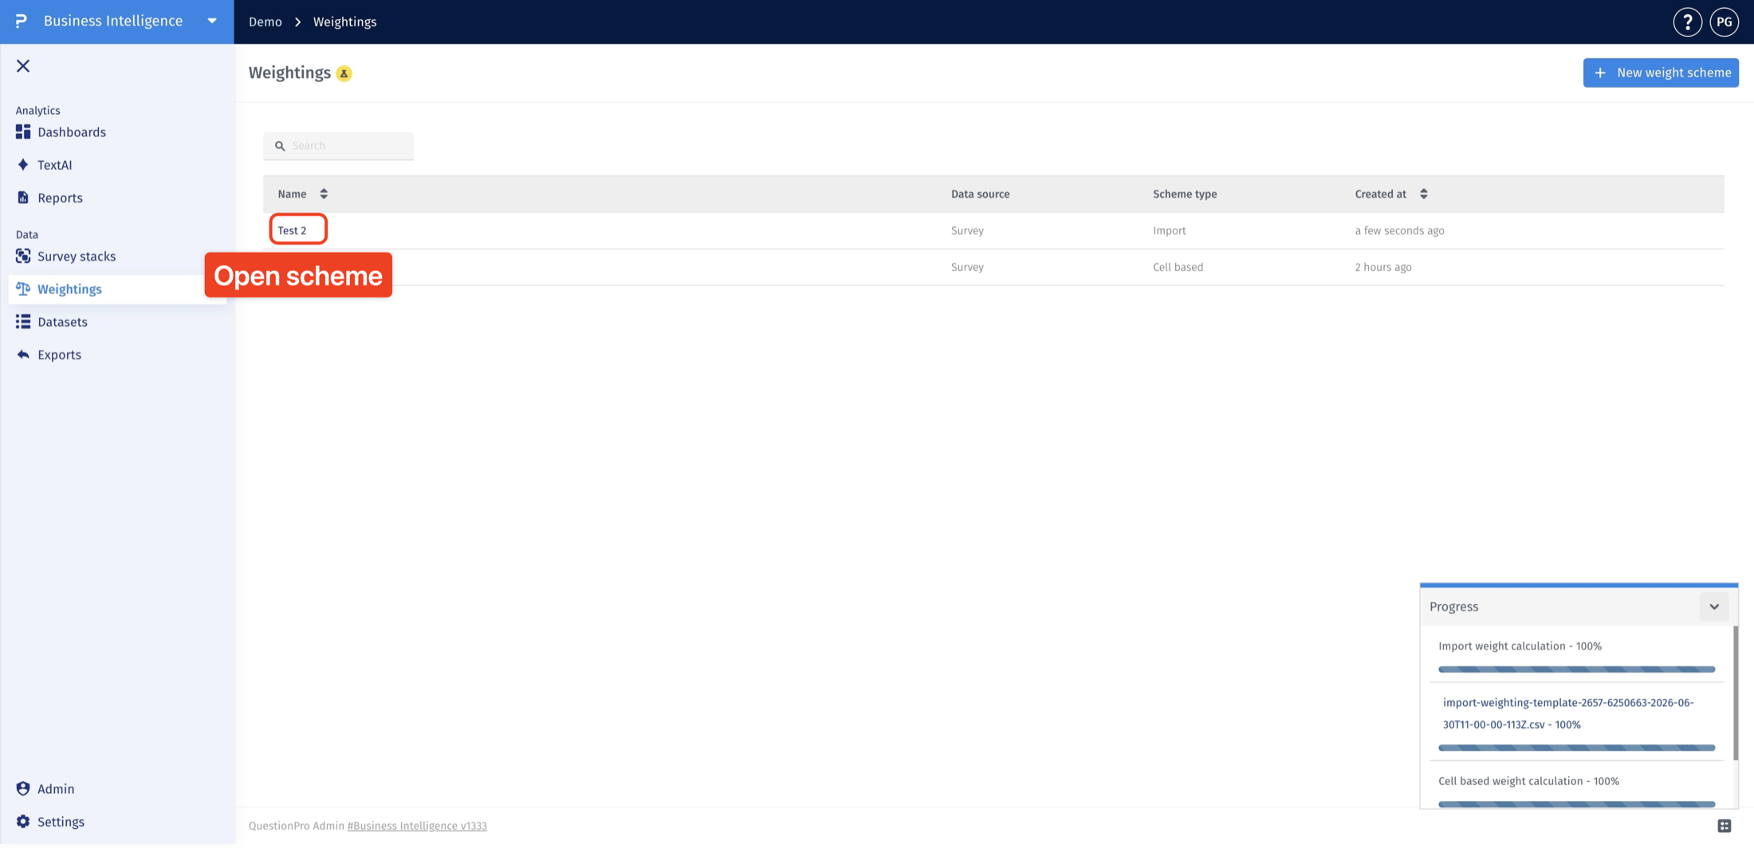Open TextAI in the sidebar
The height and width of the screenshot is (848, 1754).
tap(54, 165)
